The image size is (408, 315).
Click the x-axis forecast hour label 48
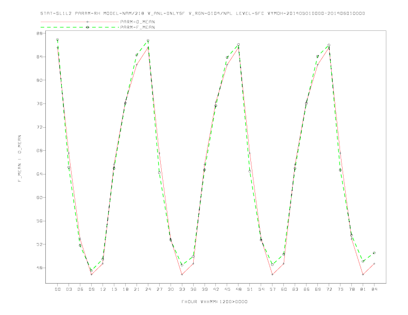[239, 289]
